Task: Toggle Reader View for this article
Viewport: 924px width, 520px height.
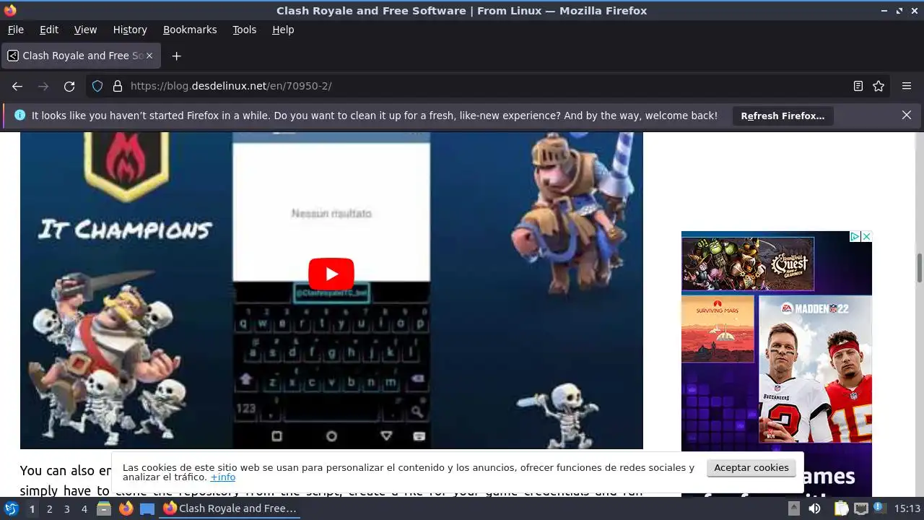Action: pyautogui.click(x=858, y=86)
